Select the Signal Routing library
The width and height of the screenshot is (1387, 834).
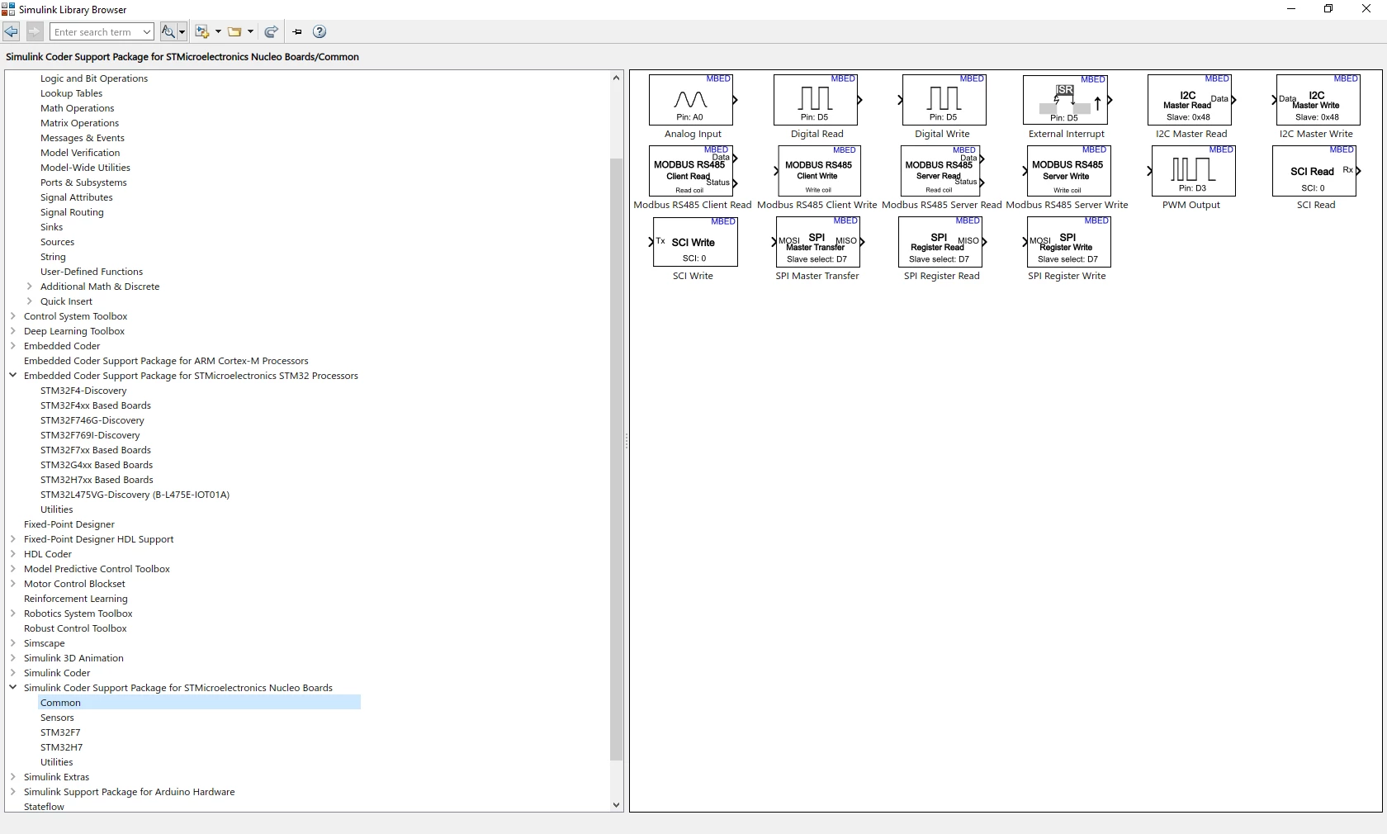coord(72,212)
